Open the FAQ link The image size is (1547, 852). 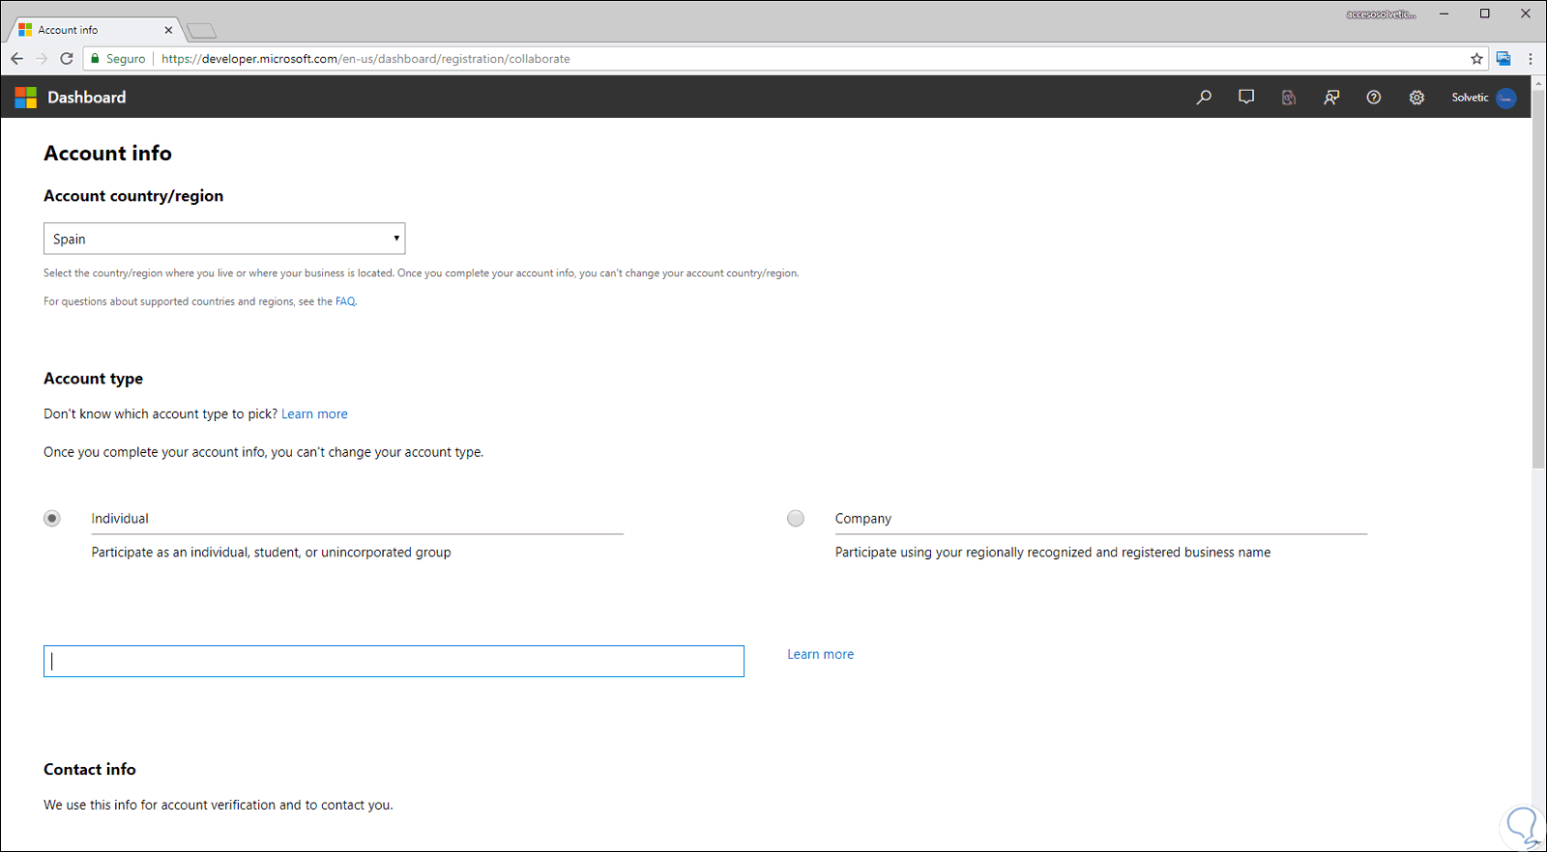345,301
